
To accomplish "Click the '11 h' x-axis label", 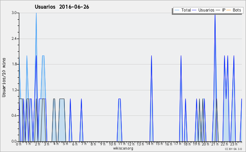I will point(122,144).
